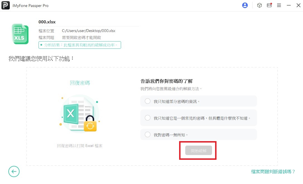Select "我只知道部分密碼的資訊" option
This screenshot has width=303, height=184.
point(148,101)
